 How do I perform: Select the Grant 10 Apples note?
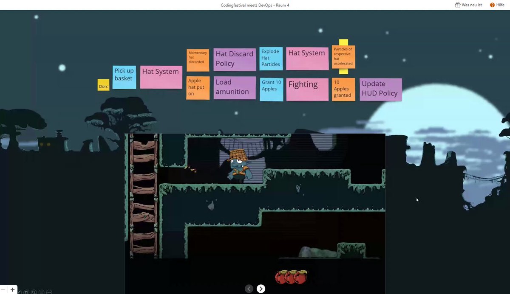pyautogui.click(x=271, y=89)
